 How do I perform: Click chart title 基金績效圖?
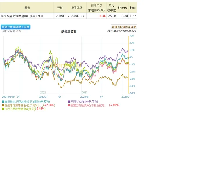(69, 32)
